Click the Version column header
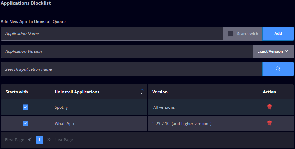 point(196,92)
